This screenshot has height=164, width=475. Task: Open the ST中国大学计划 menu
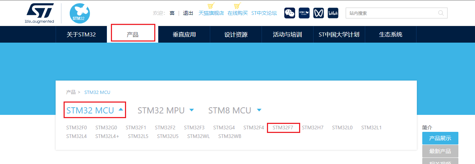click(339, 35)
